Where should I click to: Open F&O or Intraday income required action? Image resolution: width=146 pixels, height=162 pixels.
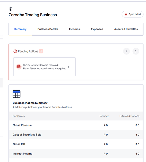pos(44,67)
